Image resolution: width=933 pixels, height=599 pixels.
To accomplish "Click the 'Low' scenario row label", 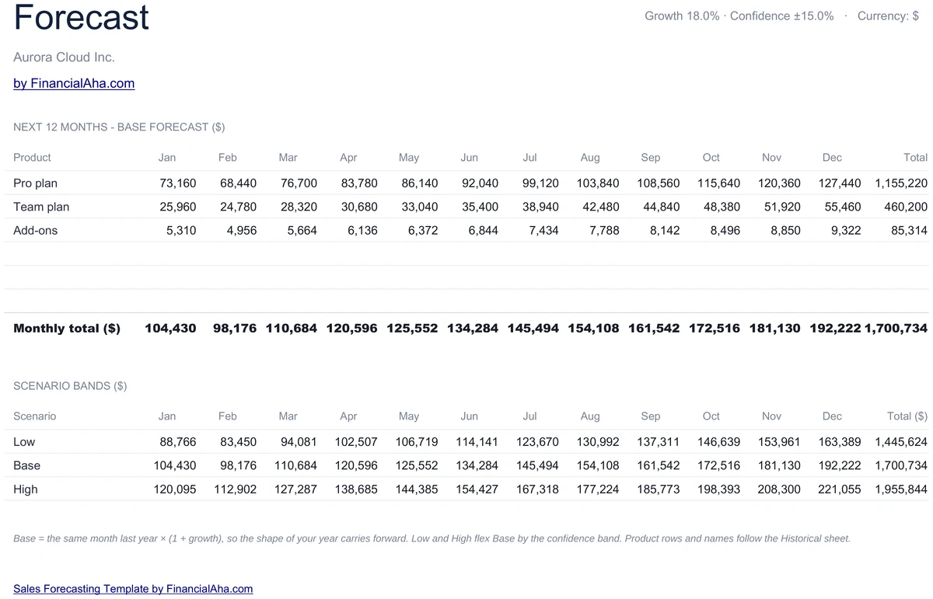I will click(x=24, y=442).
